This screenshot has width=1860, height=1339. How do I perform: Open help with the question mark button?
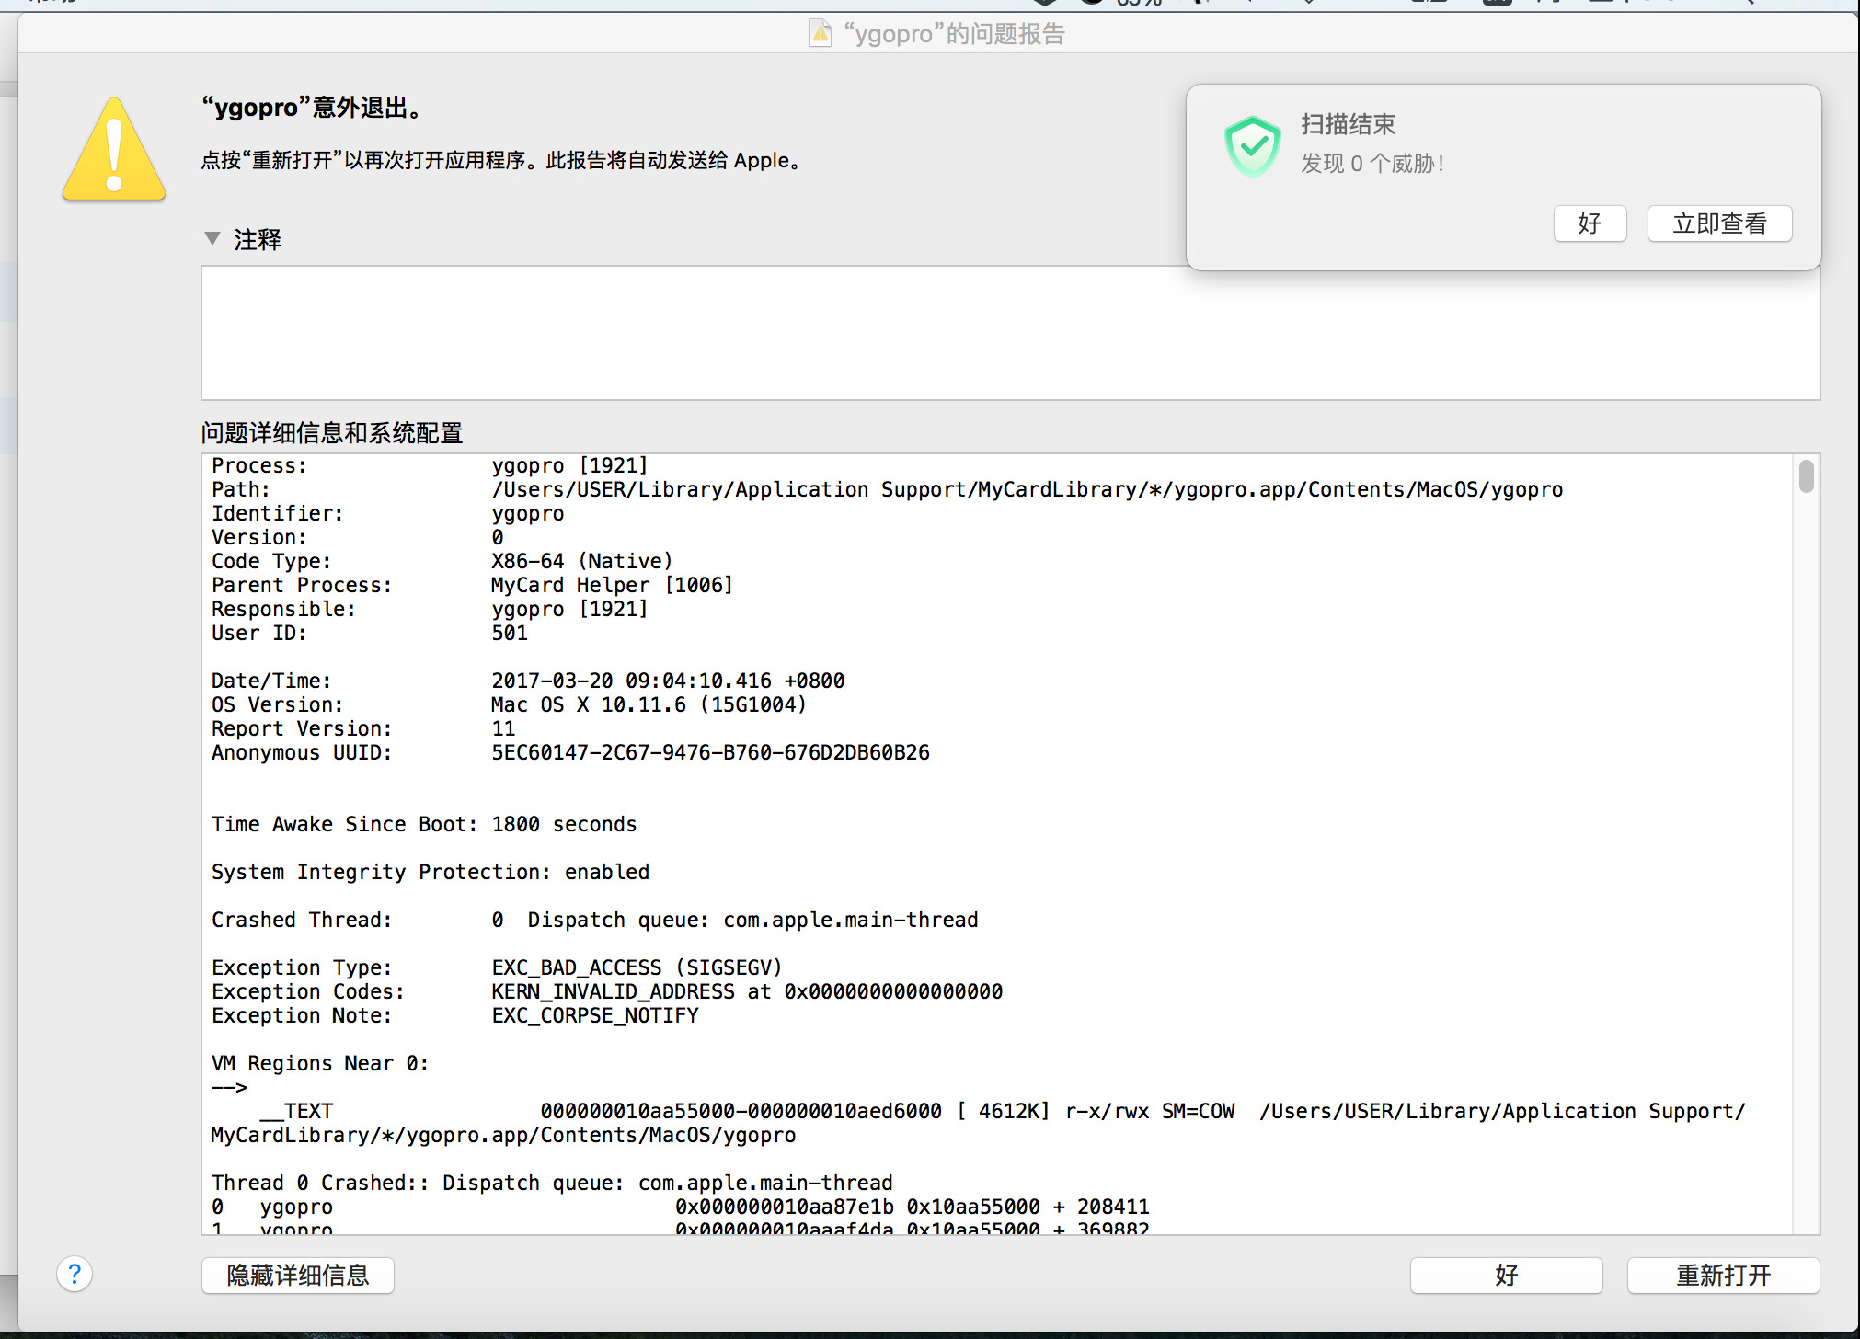click(75, 1275)
